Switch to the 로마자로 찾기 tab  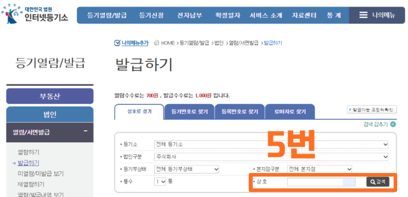pyautogui.click(x=290, y=112)
